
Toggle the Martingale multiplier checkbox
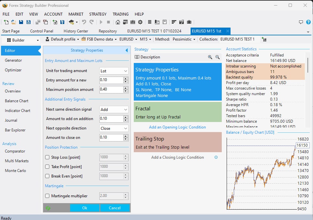coord(47,196)
